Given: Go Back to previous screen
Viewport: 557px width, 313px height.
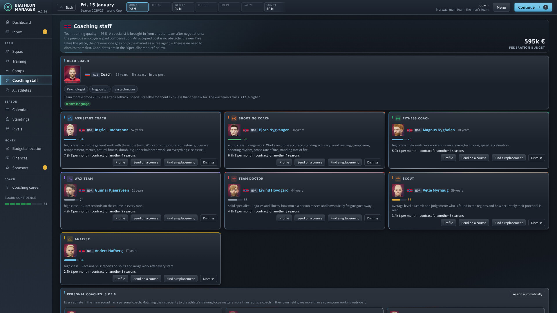Looking at the screenshot, I should click(x=66, y=7).
